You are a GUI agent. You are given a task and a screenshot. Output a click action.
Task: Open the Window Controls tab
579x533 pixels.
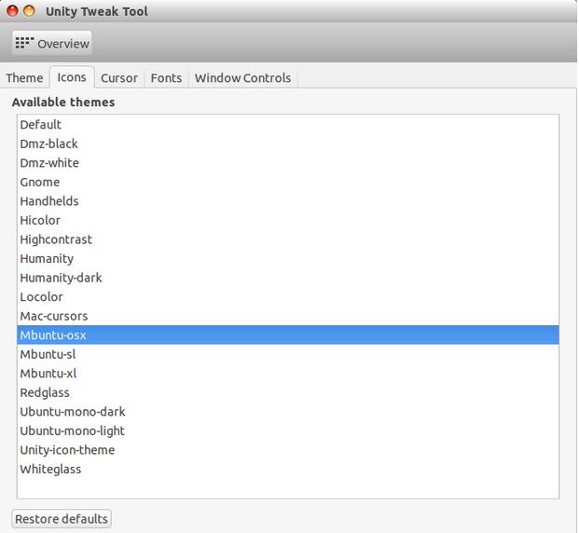[242, 78]
